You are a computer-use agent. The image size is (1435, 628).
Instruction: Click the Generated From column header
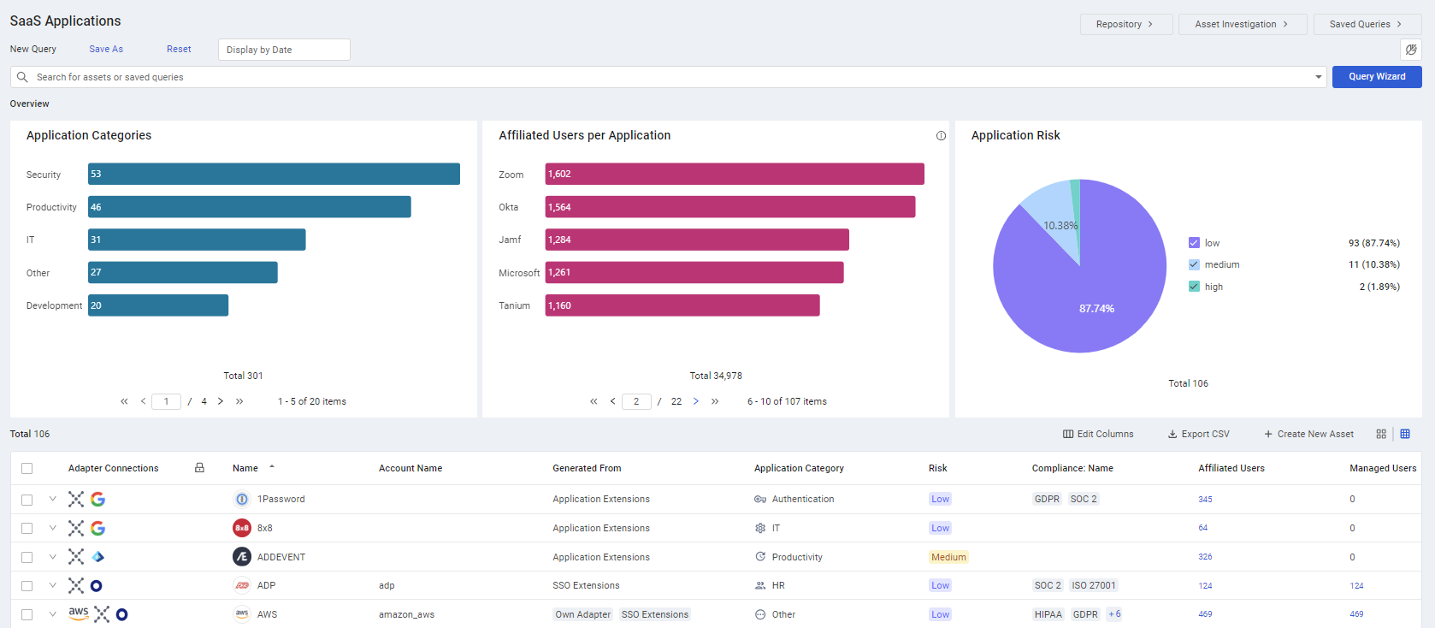pyautogui.click(x=587, y=468)
